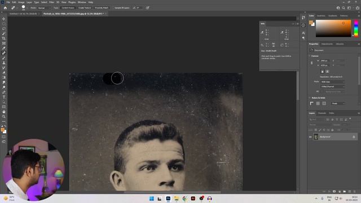
Task: Switch to the Swatches tab
Action: (x=321, y=16)
